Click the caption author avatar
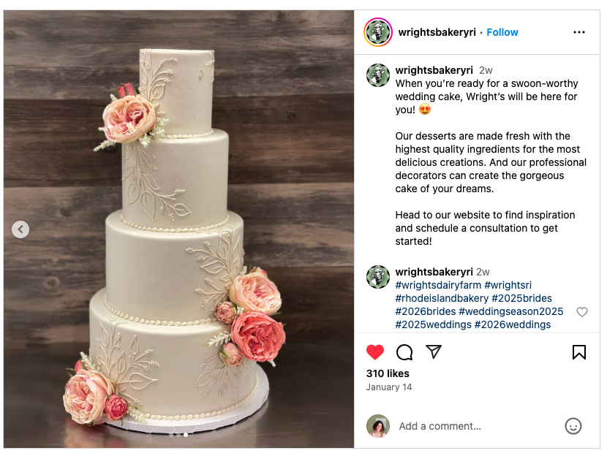The image size is (607, 456). click(378, 75)
